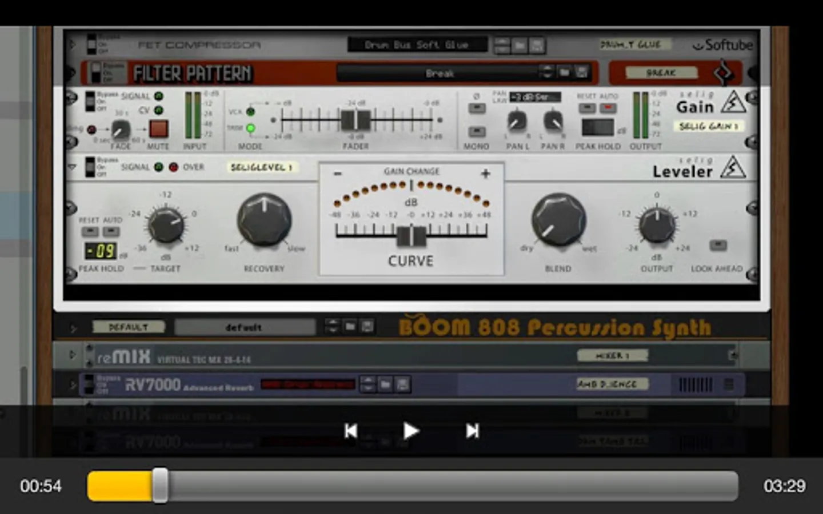This screenshot has height=514, width=823.
Task: Click the Selig Gain Fade knob
Action: click(x=120, y=130)
